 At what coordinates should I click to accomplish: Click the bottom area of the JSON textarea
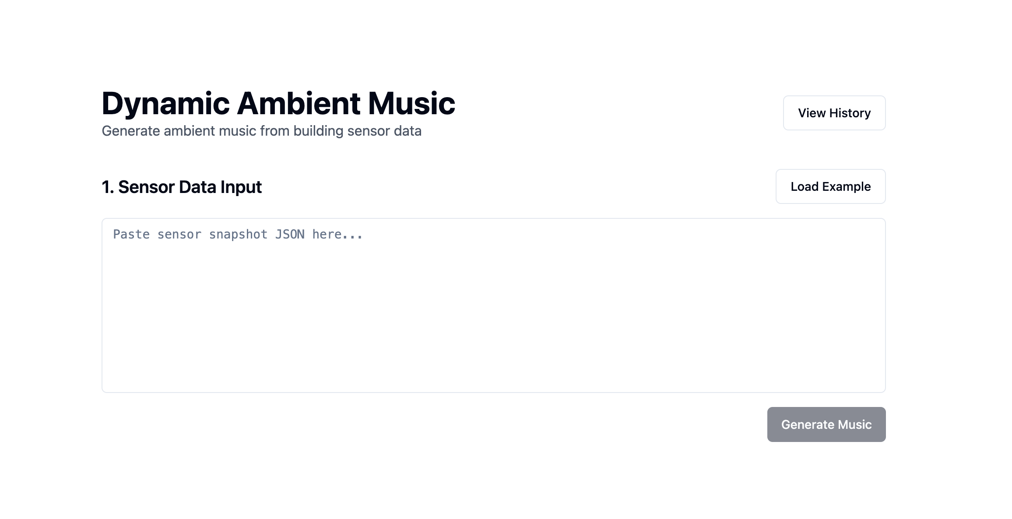(493, 376)
